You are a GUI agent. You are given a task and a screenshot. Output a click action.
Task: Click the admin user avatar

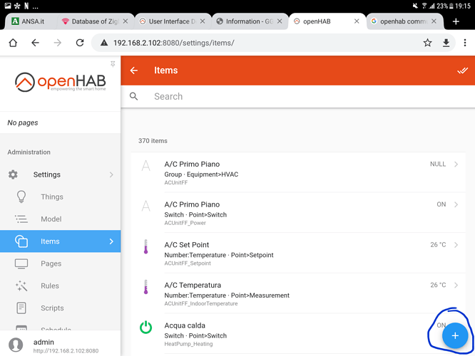(x=16, y=345)
